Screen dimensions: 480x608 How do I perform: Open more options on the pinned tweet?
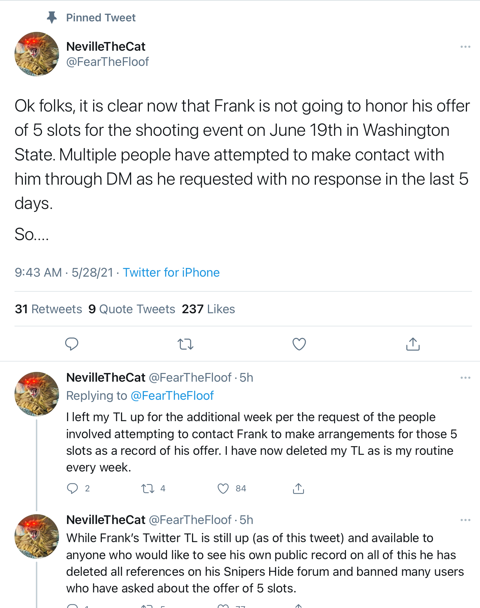[x=465, y=47]
